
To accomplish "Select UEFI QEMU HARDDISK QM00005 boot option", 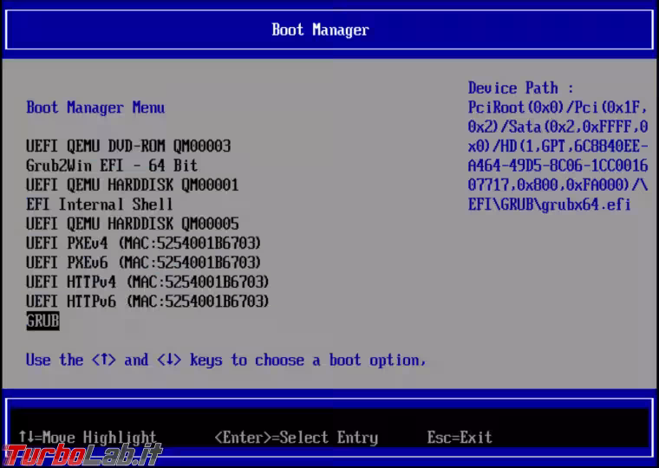I will pyautogui.click(x=132, y=224).
